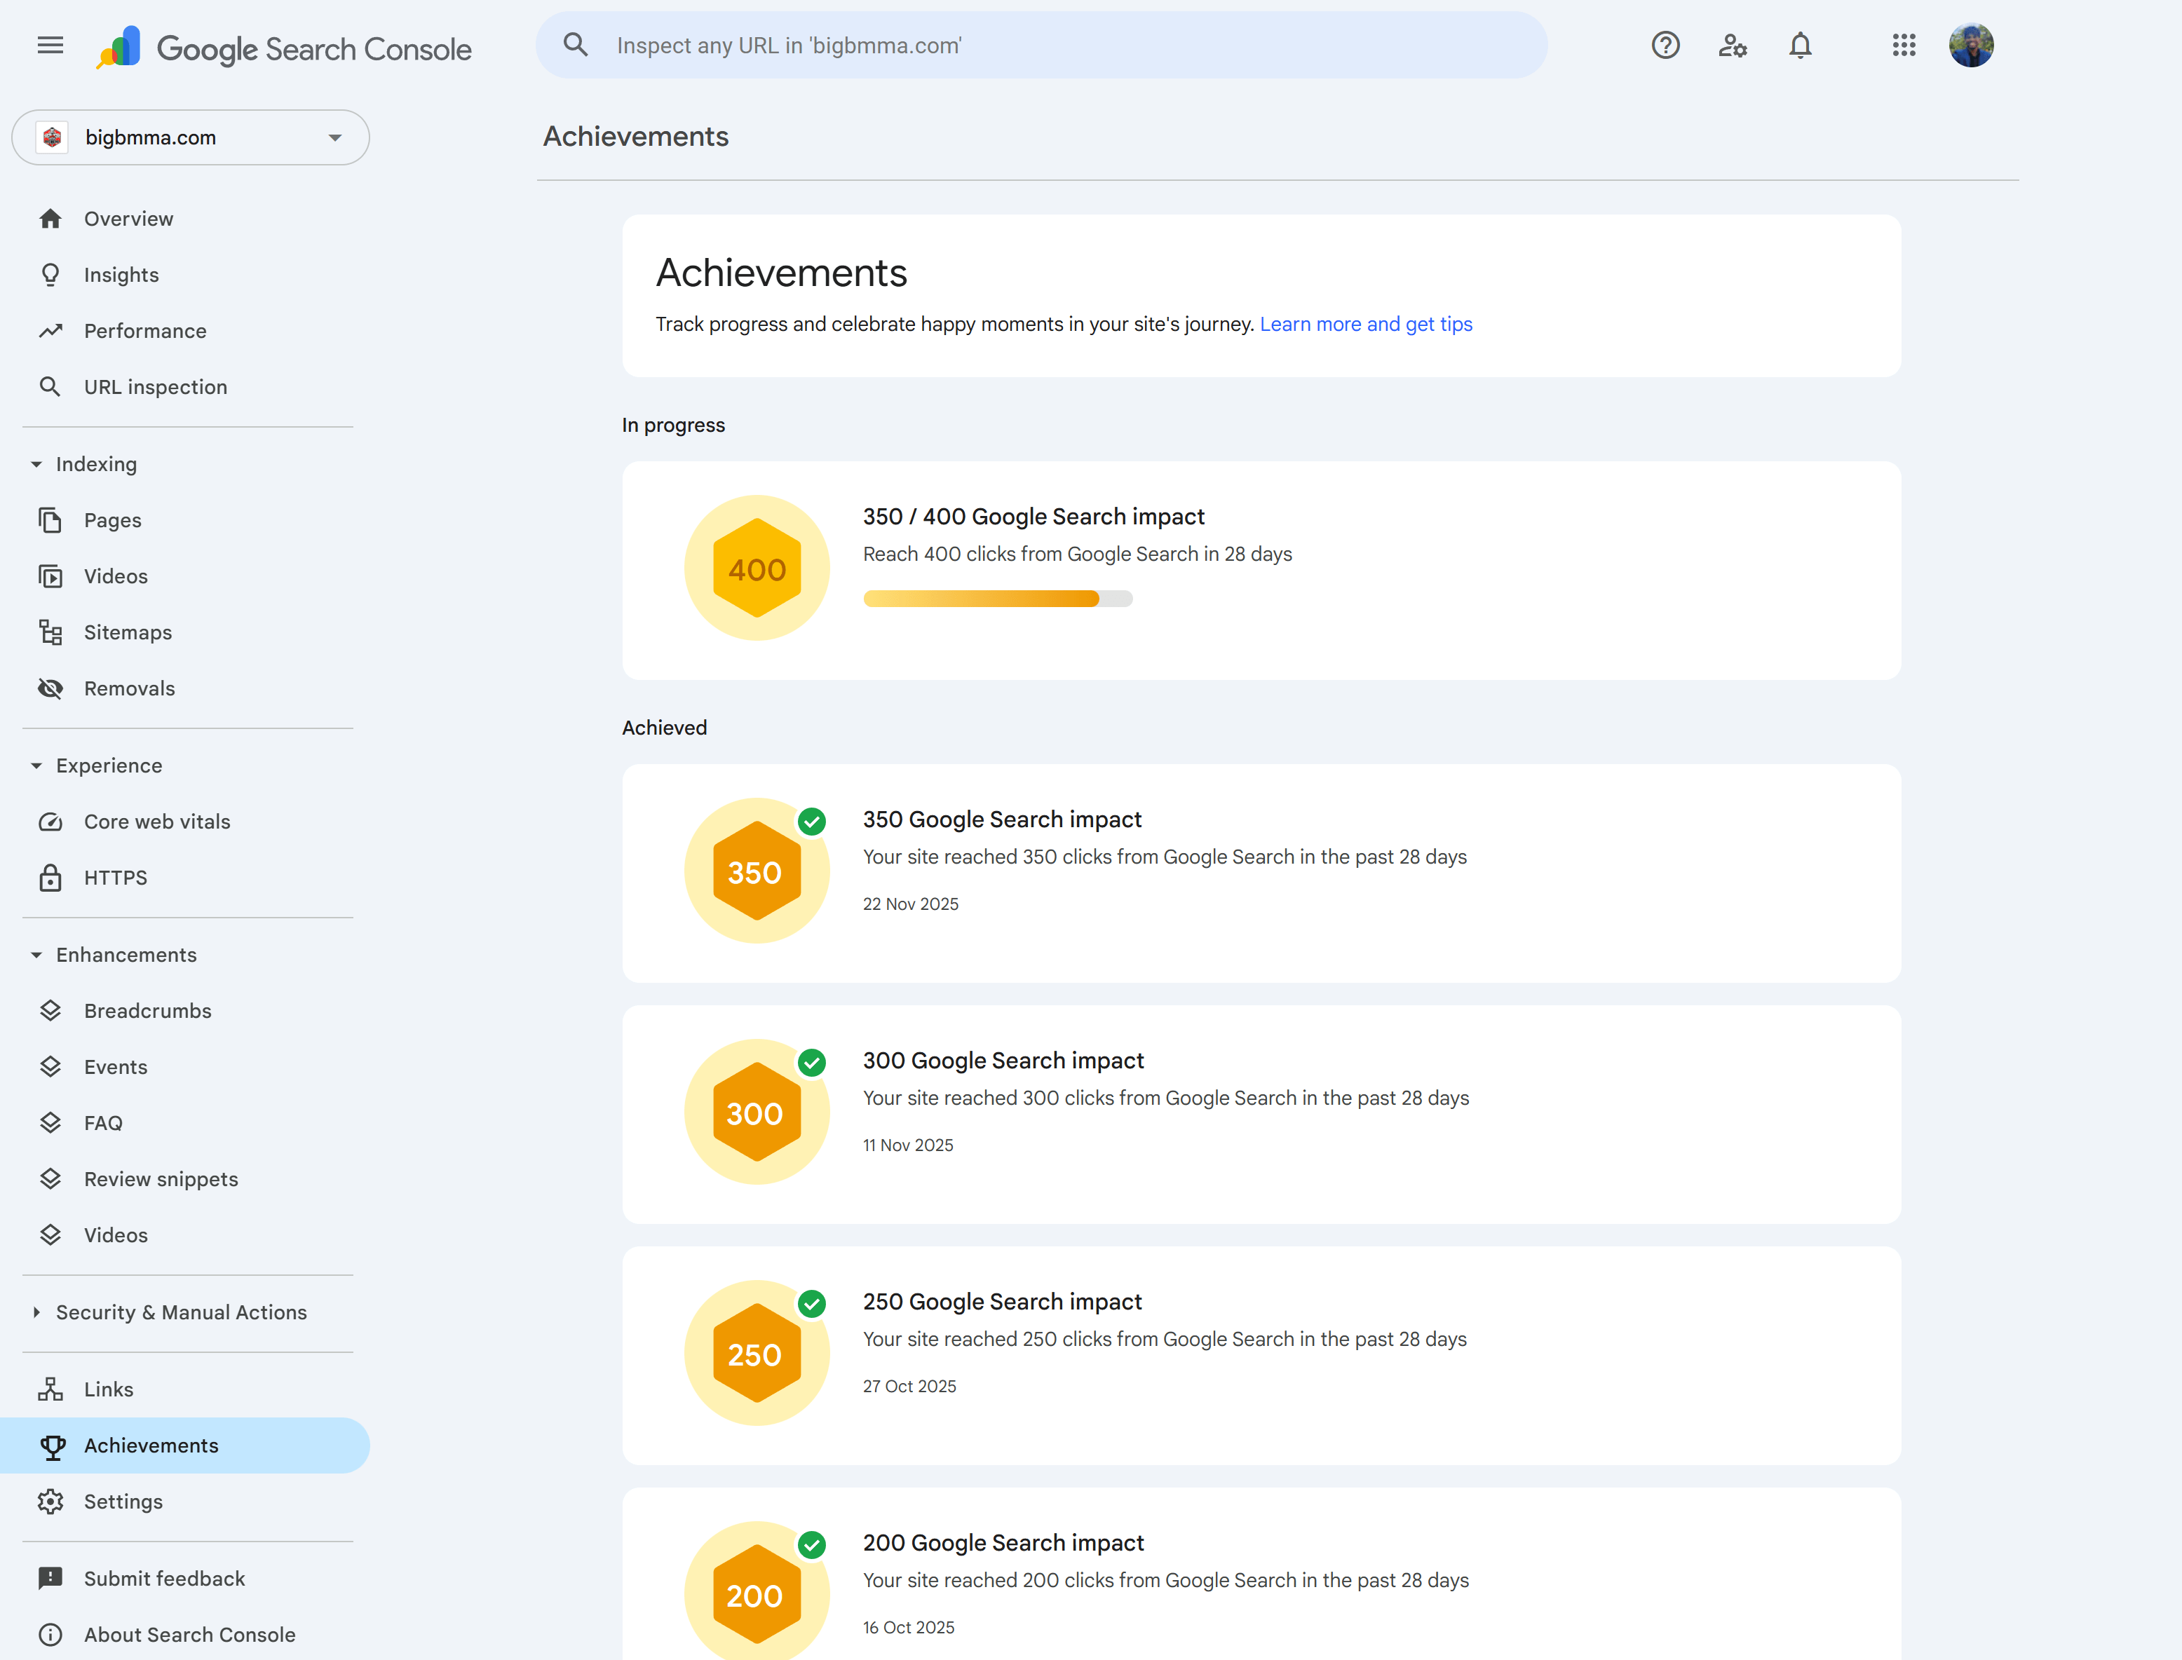Click the '11 Nov 2025' date

[x=908, y=1145]
